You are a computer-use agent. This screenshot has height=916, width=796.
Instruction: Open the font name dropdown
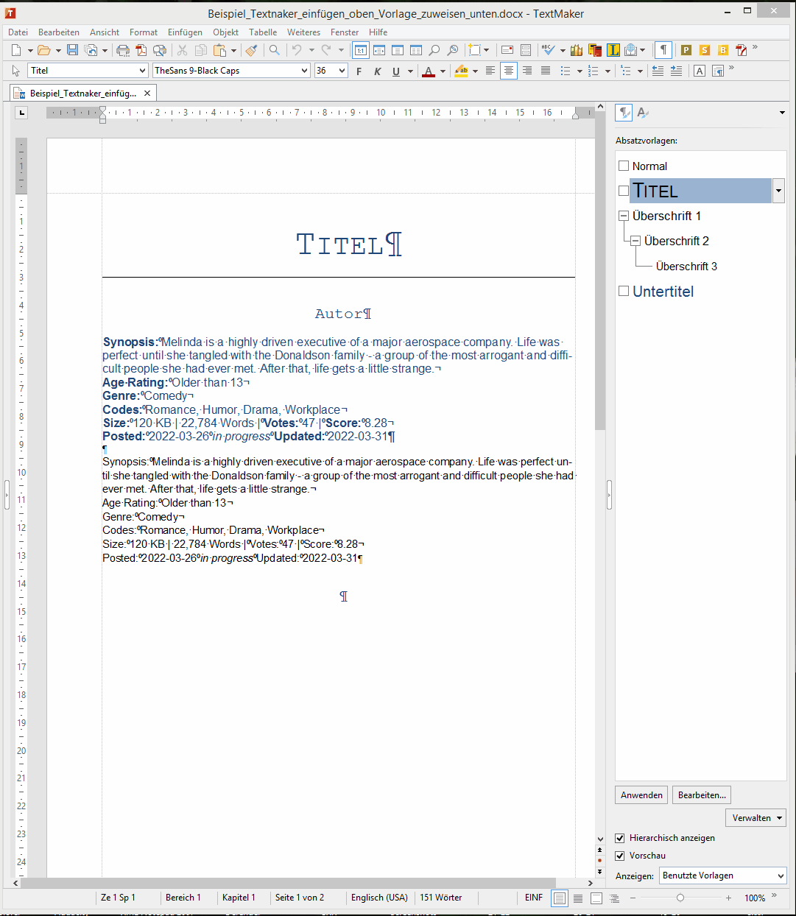(x=305, y=71)
